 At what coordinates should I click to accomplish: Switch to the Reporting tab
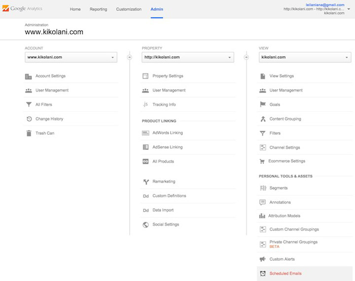(x=99, y=9)
